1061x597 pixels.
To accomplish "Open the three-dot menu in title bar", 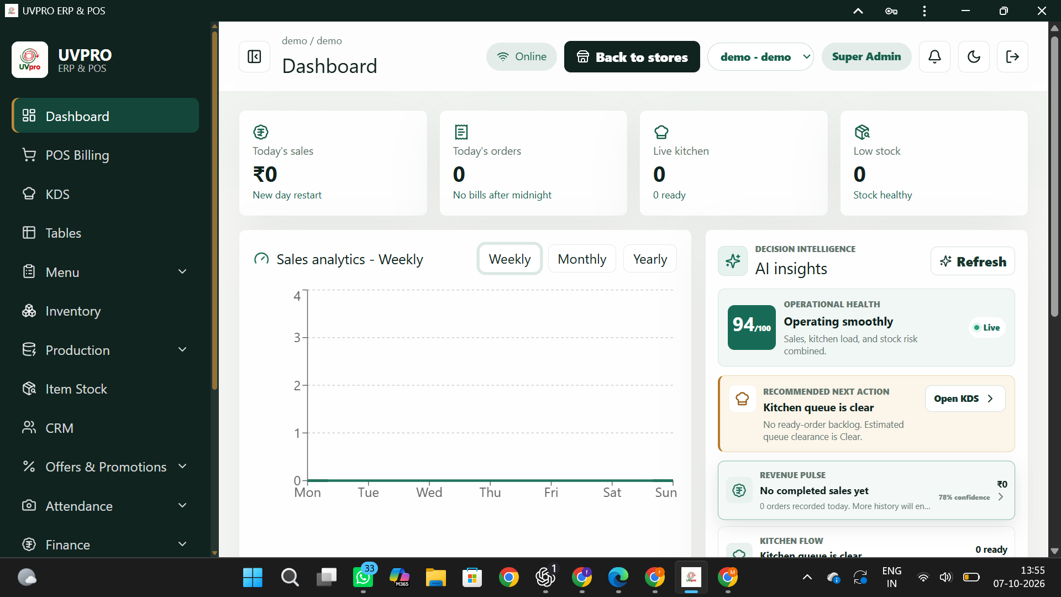I will pos(925,11).
